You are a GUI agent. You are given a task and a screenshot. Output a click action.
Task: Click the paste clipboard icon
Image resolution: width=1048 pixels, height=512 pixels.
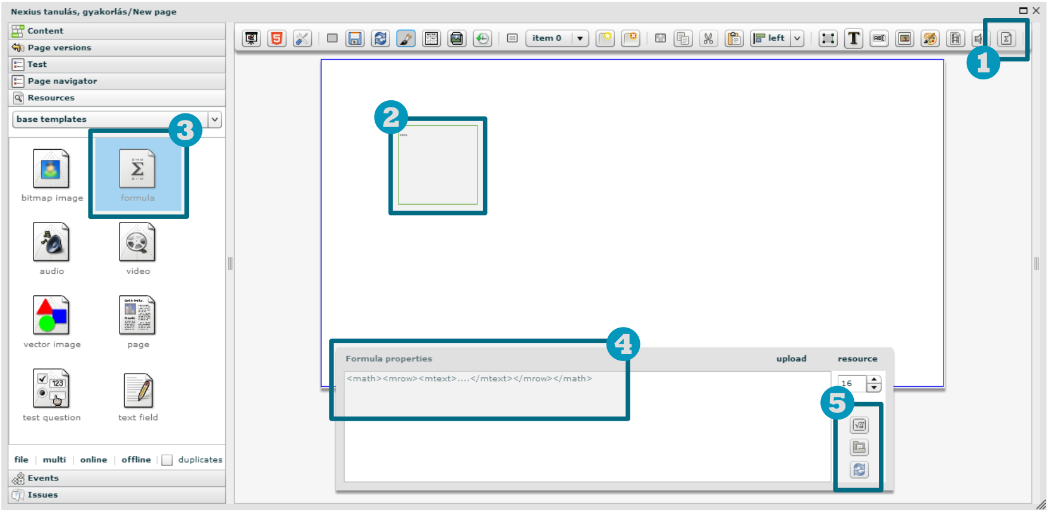(734, 39)
